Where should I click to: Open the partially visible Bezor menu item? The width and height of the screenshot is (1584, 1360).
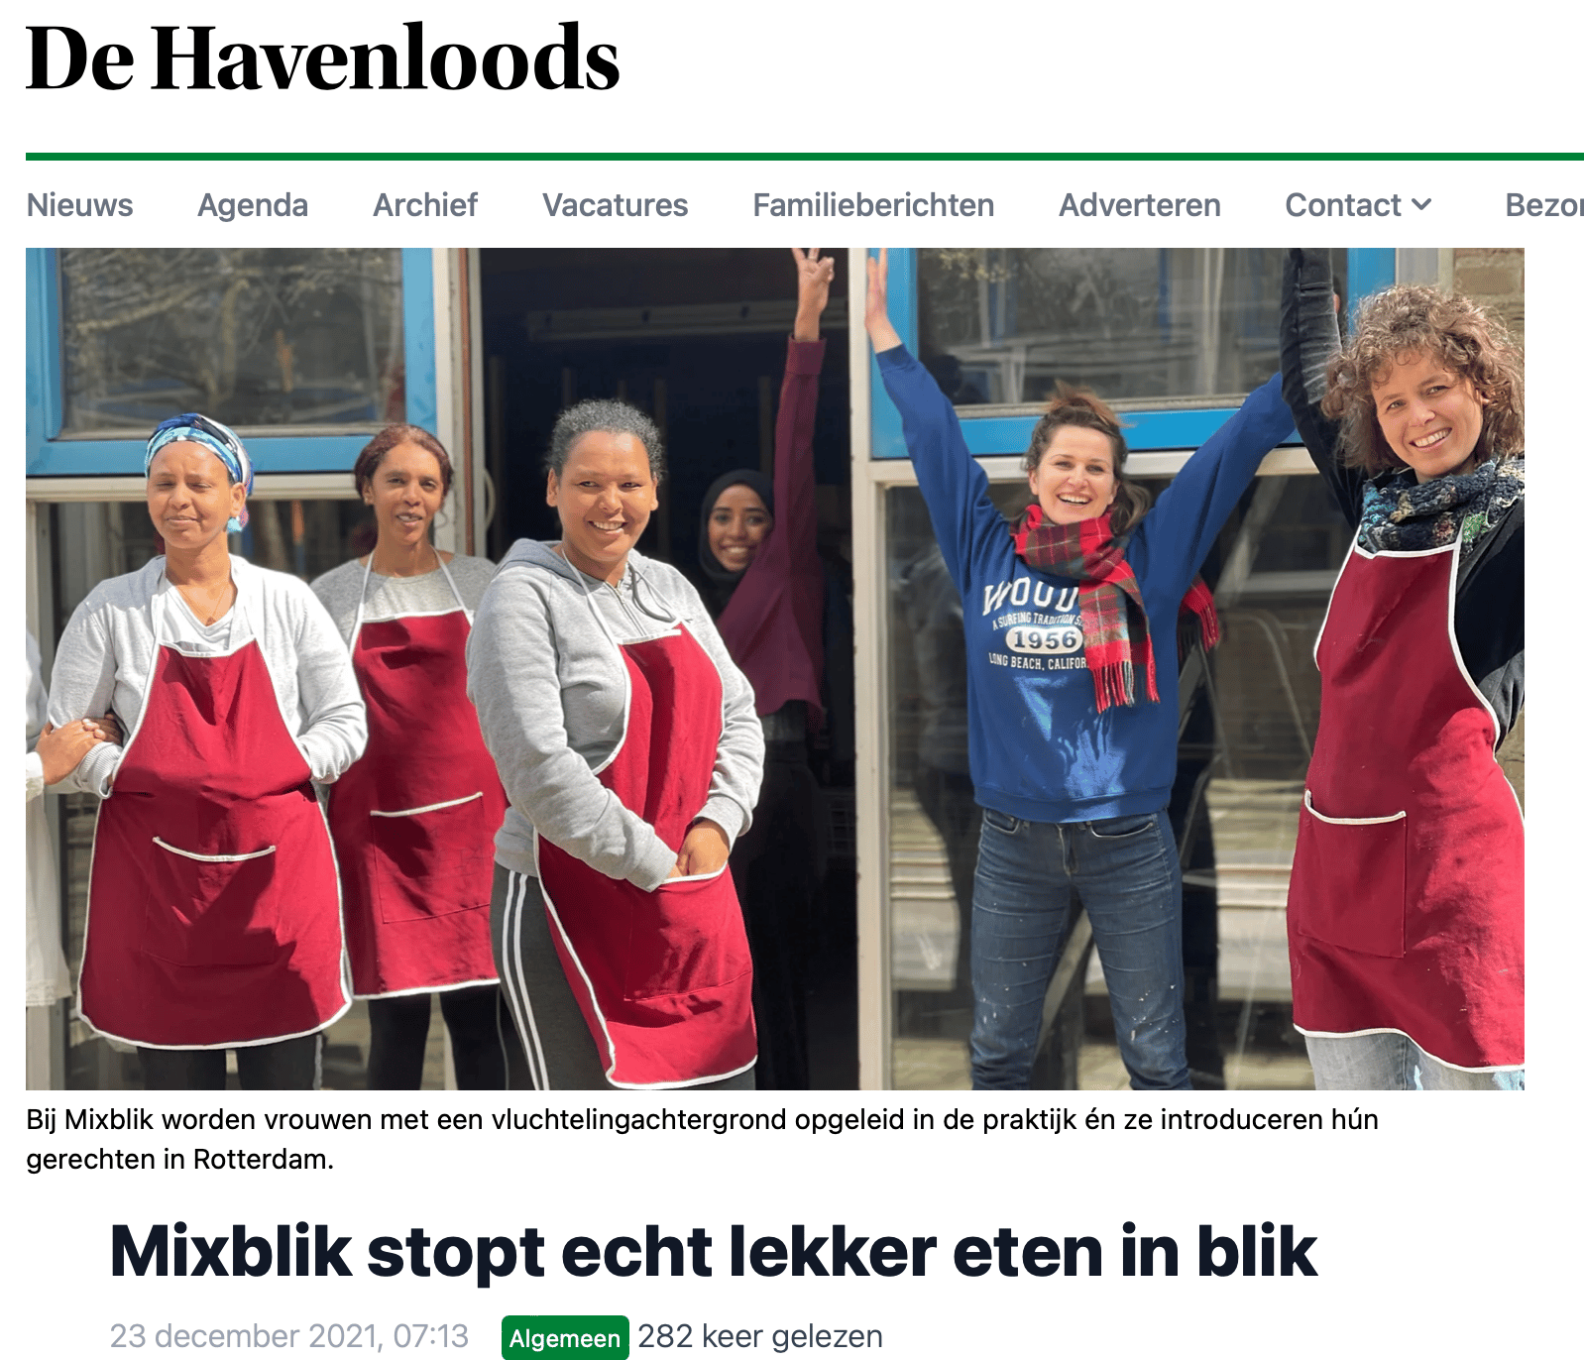1543,205
